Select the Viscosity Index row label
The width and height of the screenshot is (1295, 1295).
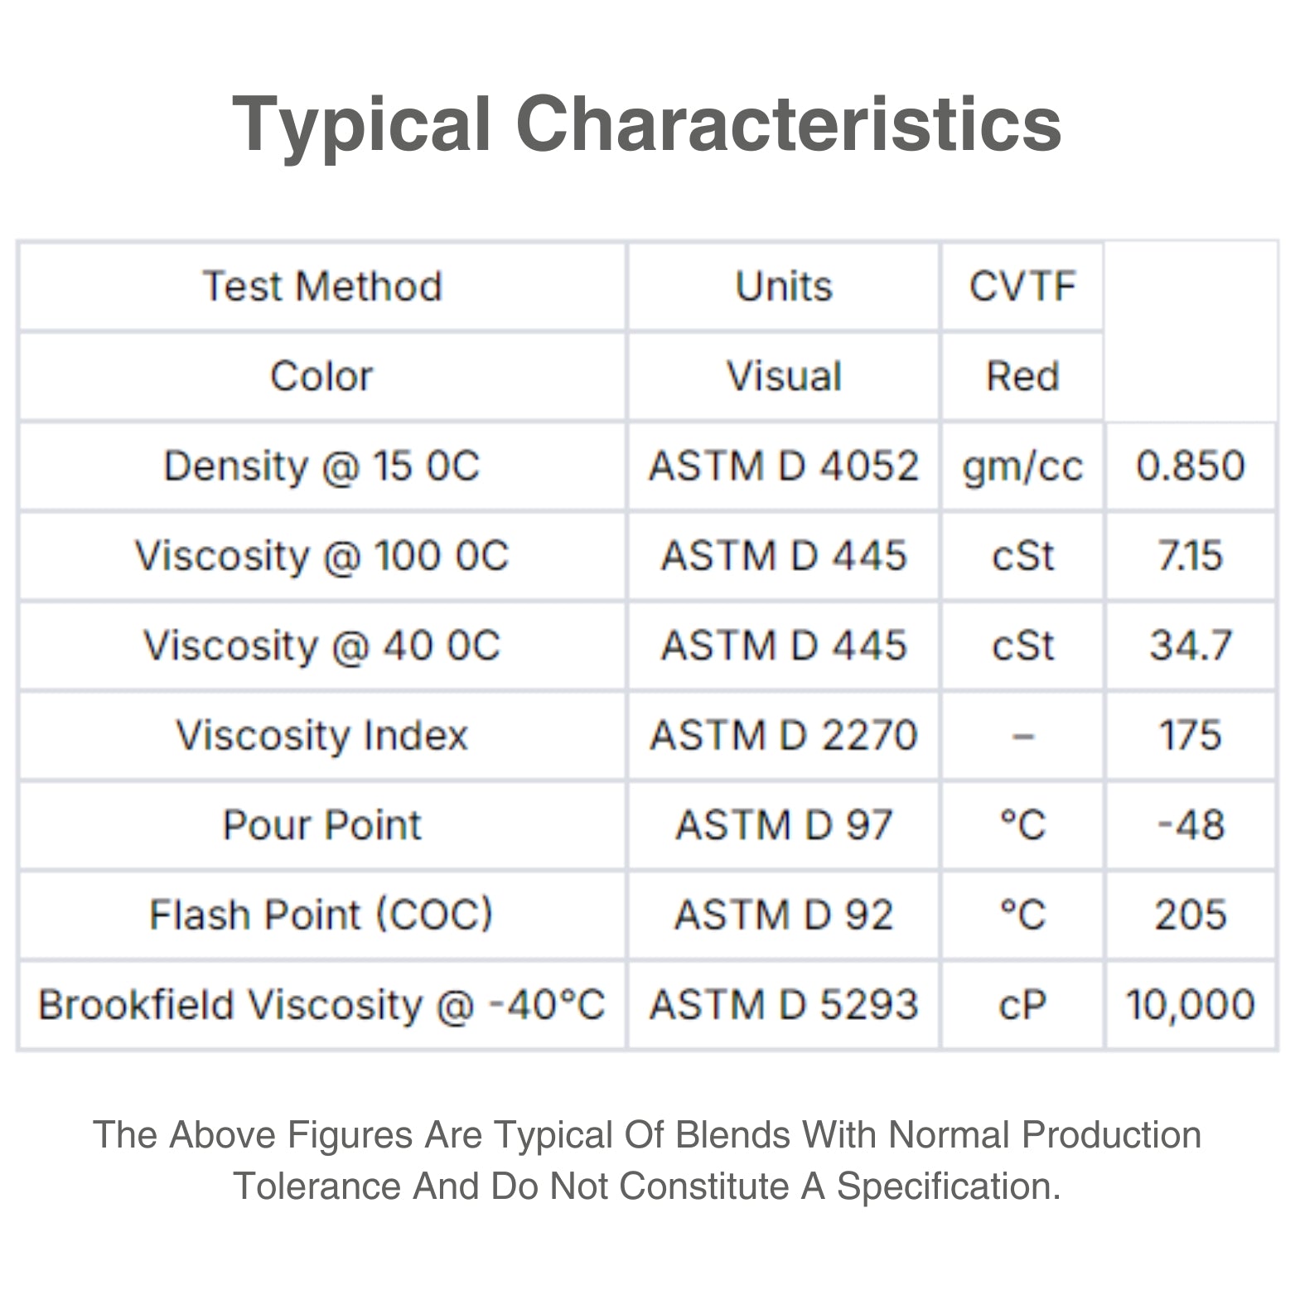[x=322, y=736]
